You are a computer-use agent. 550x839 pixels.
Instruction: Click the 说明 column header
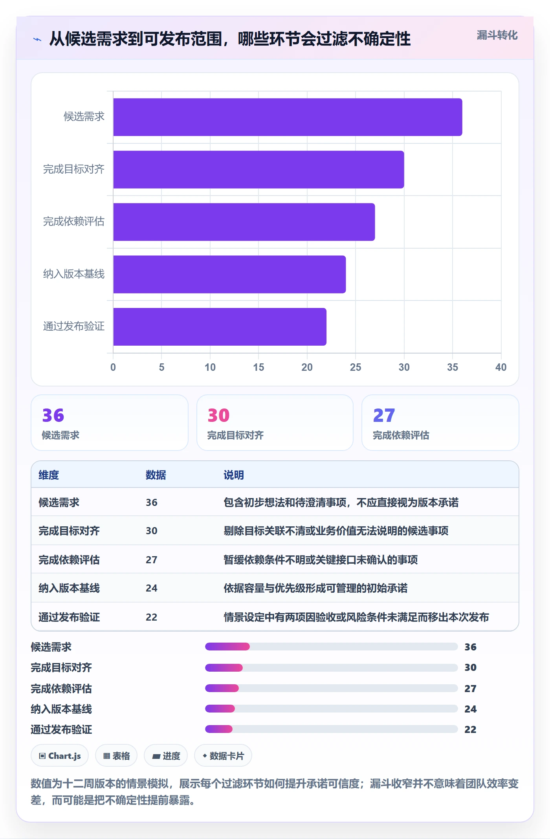pos(234,475)
